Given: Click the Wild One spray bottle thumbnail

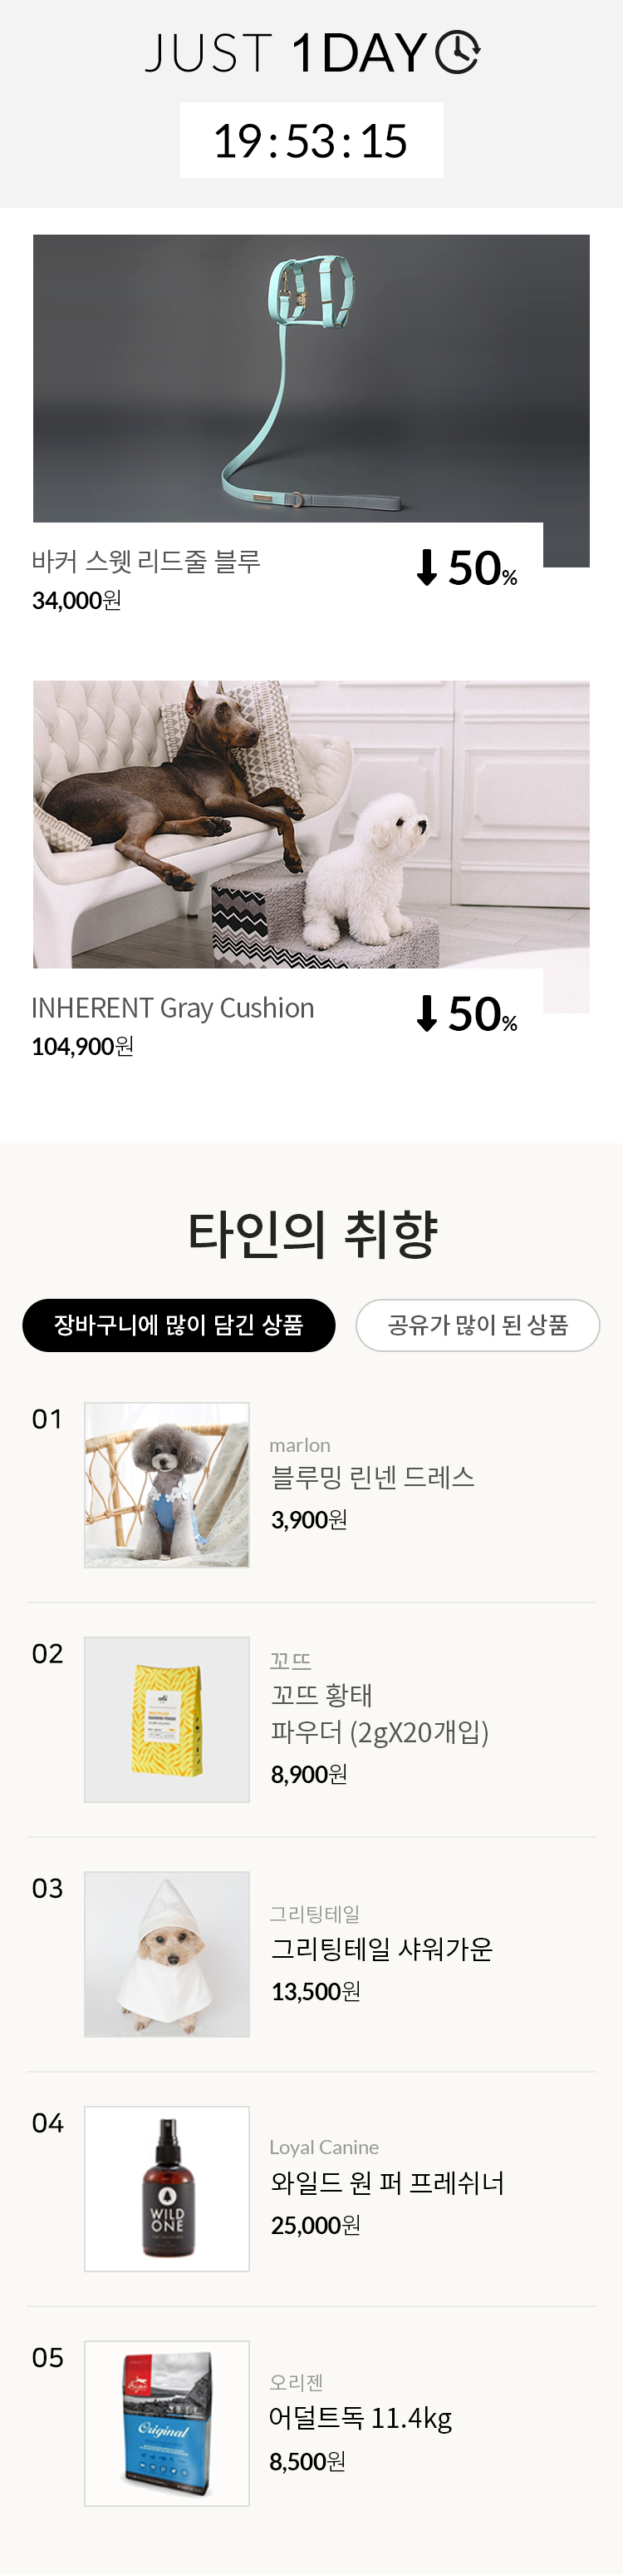Looking at the screenshot, I should tap(167, 2189).
